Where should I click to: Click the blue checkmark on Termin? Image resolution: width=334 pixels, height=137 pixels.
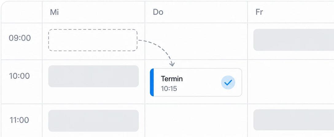coord(228,82)
